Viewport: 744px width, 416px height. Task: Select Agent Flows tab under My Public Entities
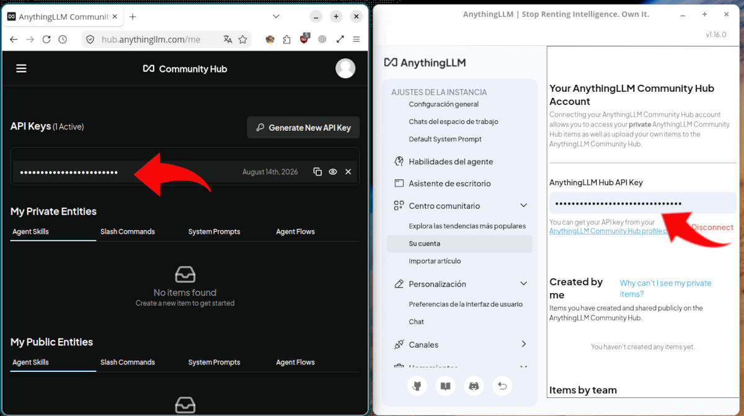click(295, 363)
